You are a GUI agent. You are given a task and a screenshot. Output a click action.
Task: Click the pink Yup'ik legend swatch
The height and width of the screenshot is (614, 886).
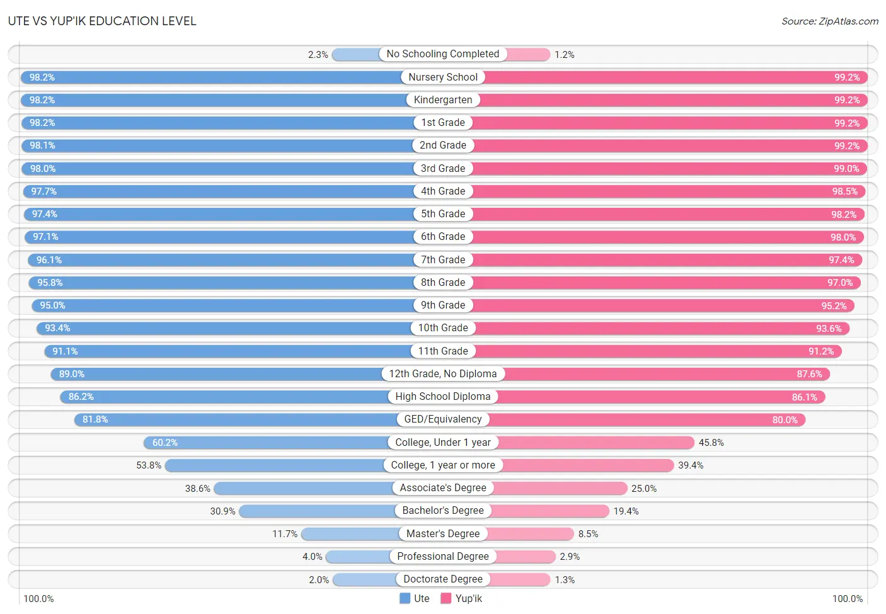tap(446, 598)
